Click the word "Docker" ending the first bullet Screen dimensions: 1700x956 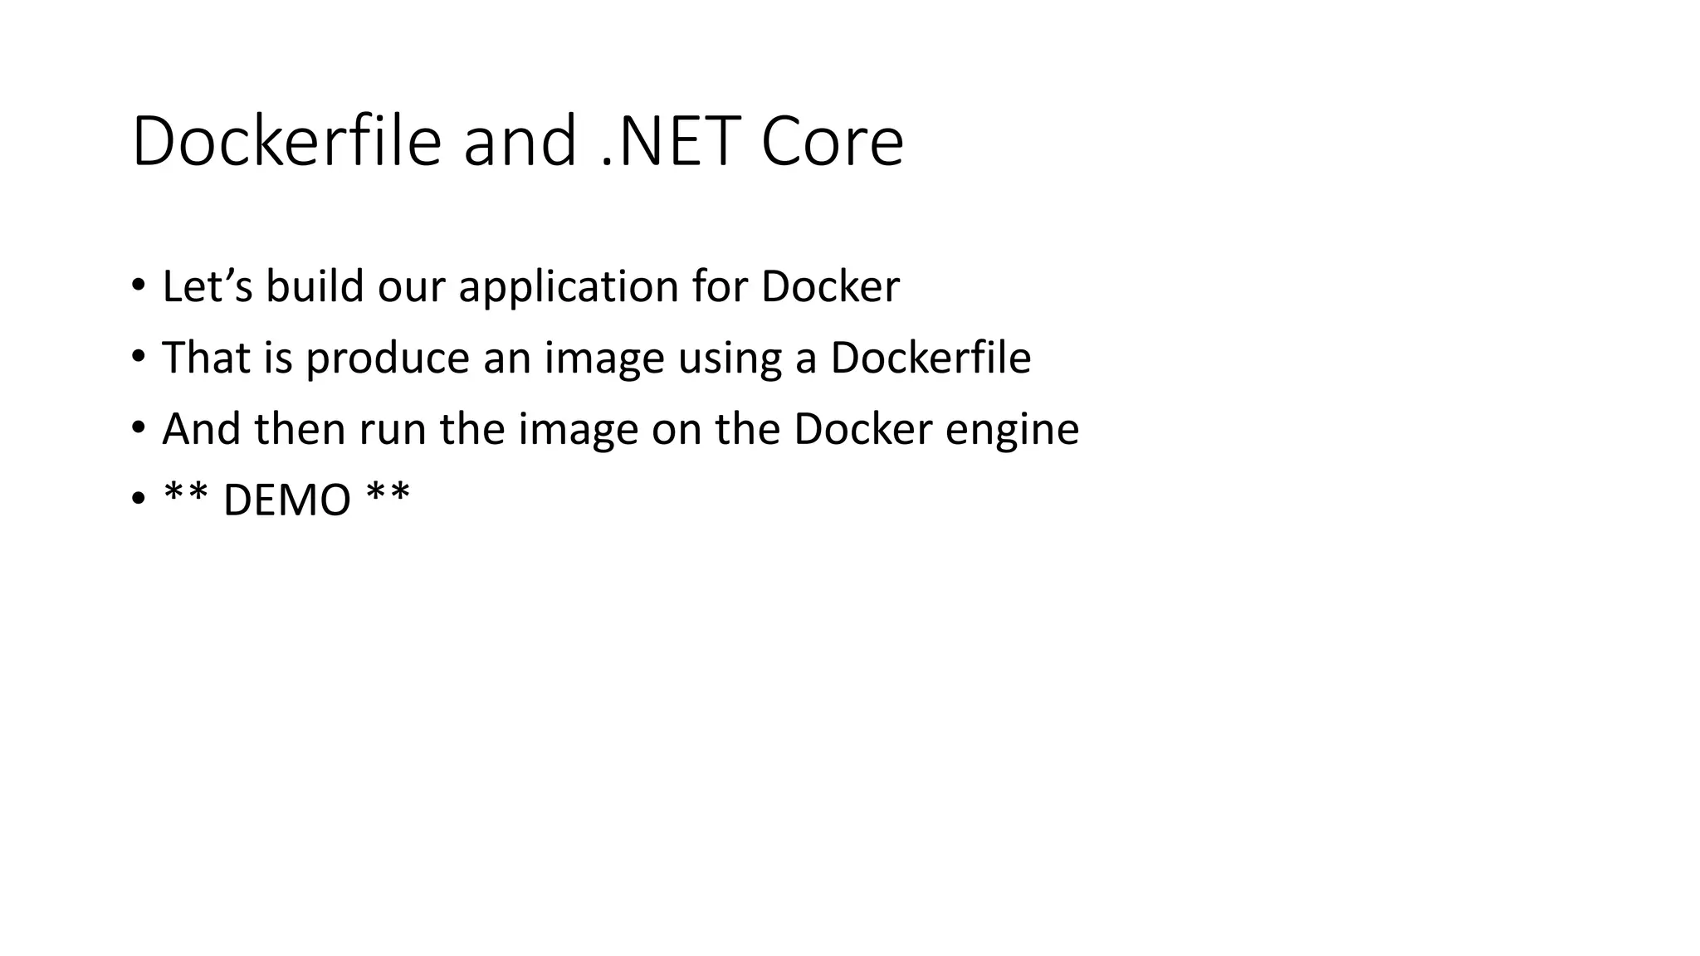tap(830, 286)
